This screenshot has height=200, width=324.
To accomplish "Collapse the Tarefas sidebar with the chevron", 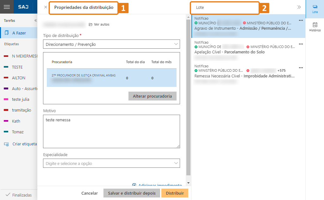I will (35, 21).
